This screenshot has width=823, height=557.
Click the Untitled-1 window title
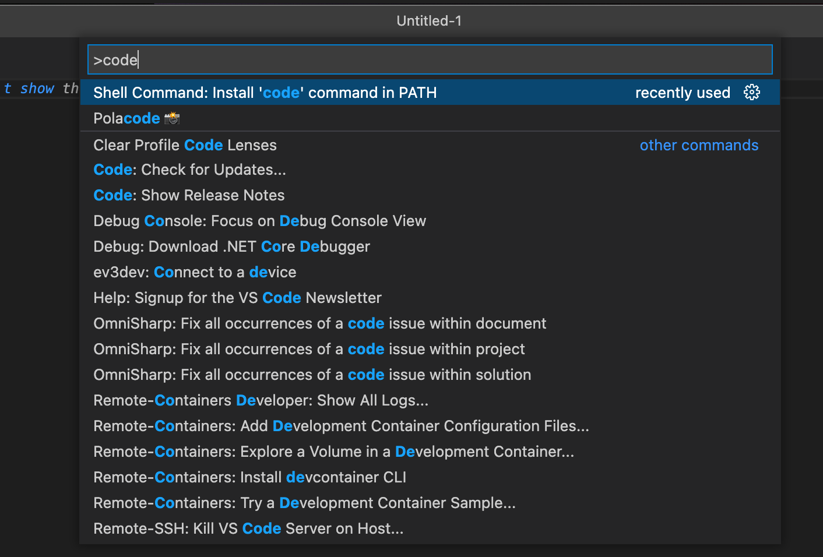point(429,21)
